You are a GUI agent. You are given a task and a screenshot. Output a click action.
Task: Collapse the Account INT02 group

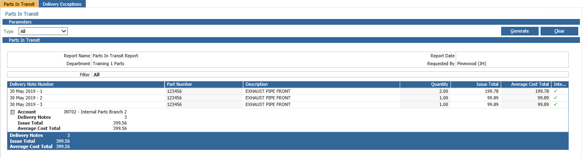click(12, 112)
